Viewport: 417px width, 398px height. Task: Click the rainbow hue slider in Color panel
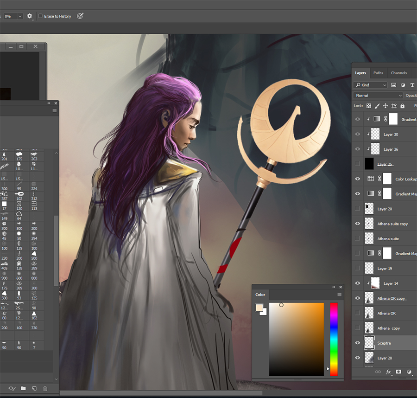(x=334, y=339)
